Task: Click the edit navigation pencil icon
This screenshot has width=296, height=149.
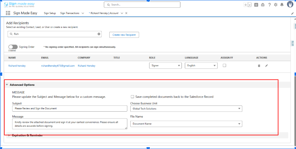Action: [293, 14]
